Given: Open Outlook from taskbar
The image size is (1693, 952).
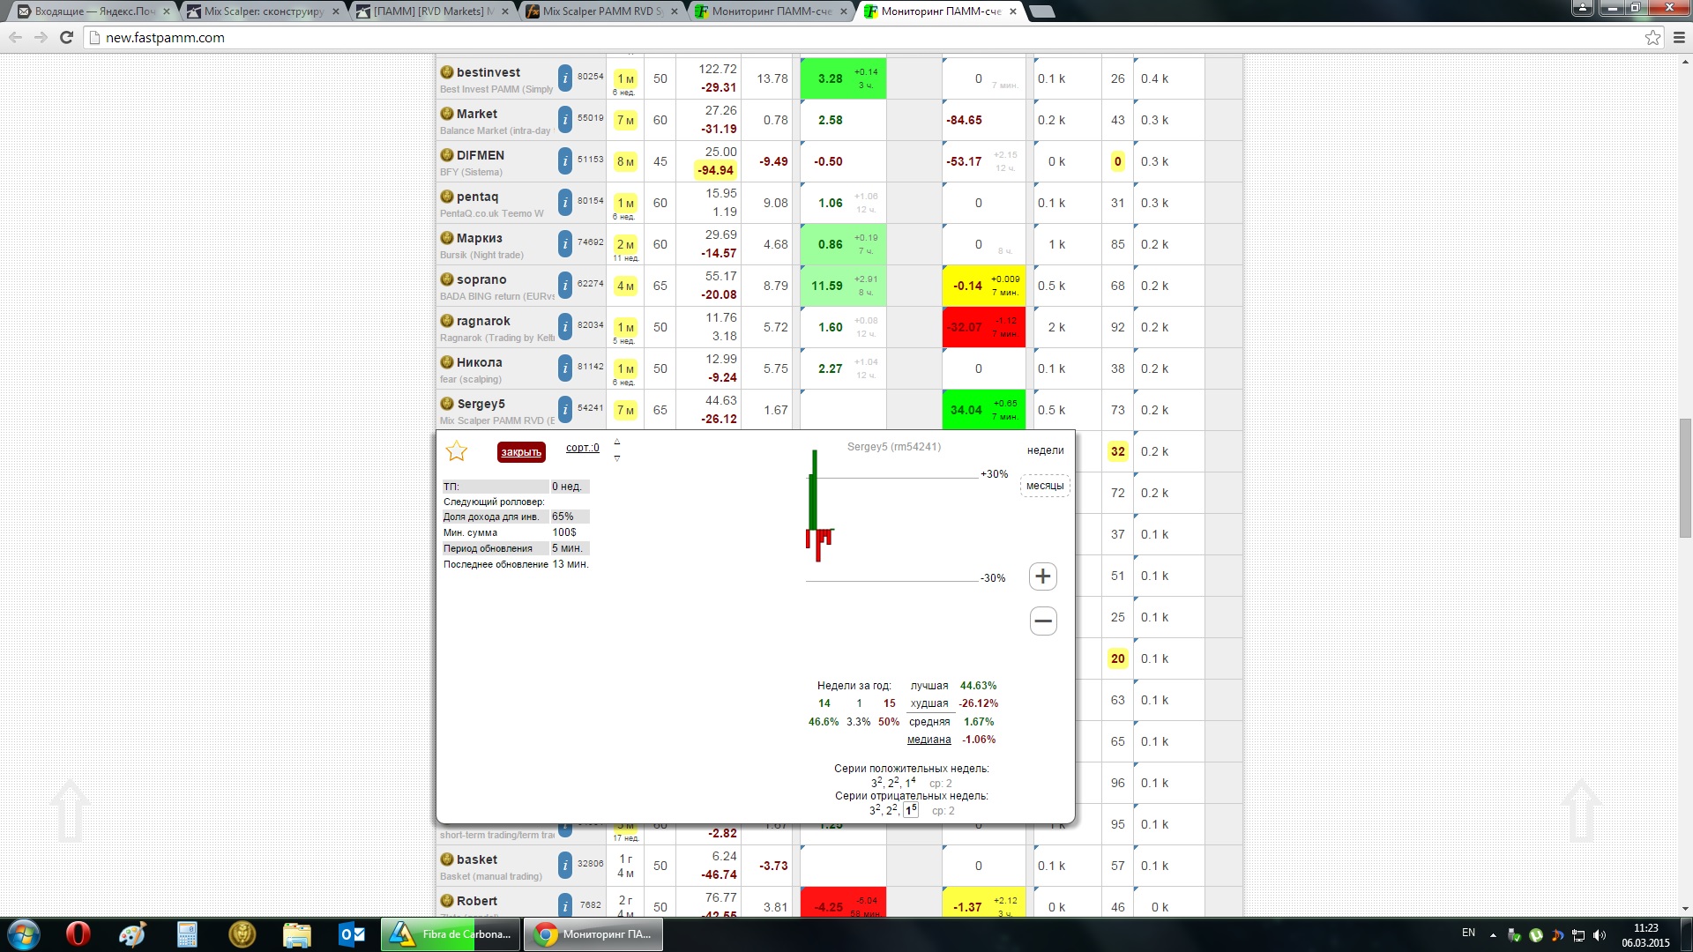Looking at the screenshot, I should coord(352,934).
